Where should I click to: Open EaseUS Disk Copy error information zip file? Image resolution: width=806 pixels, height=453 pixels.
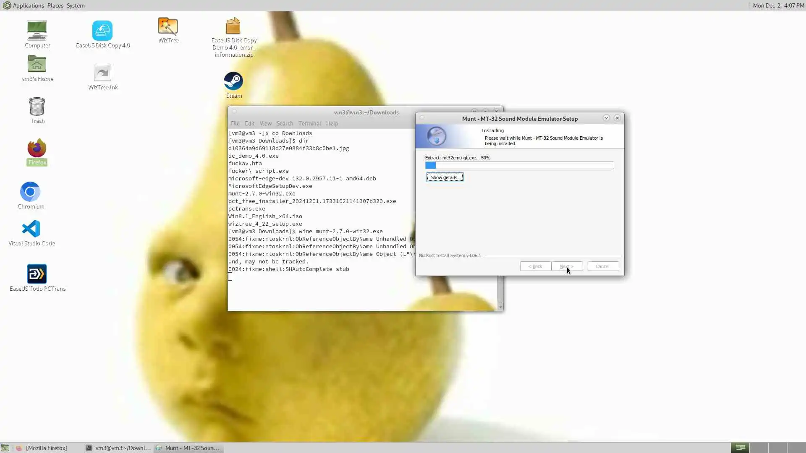[x=233, y=27]
